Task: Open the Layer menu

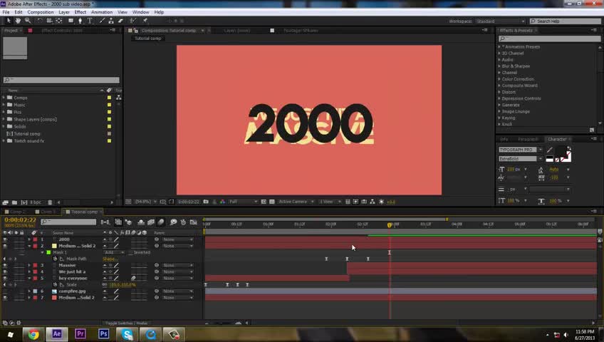Action: click(x=64, y=12)
